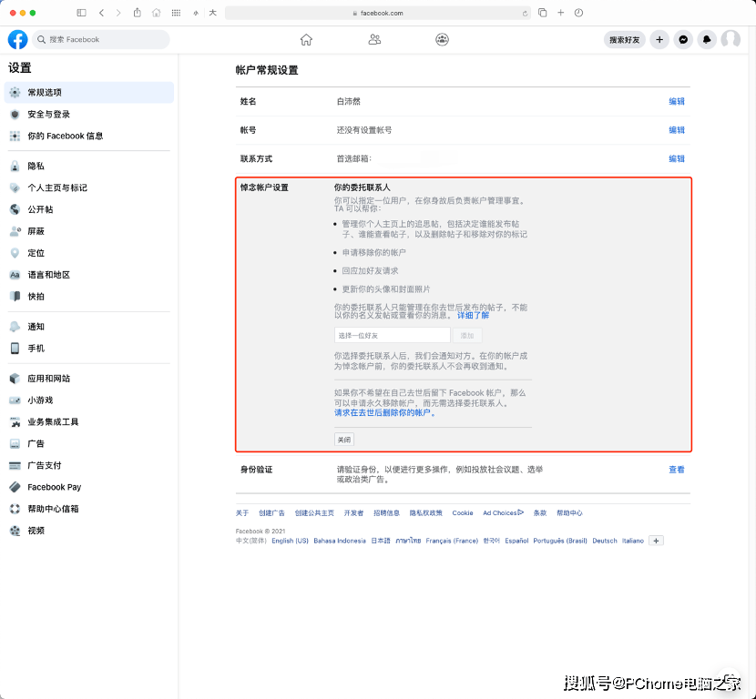Reload the page in address bar
This screenshot has height=699, width=756.
(x=525, y=14)
